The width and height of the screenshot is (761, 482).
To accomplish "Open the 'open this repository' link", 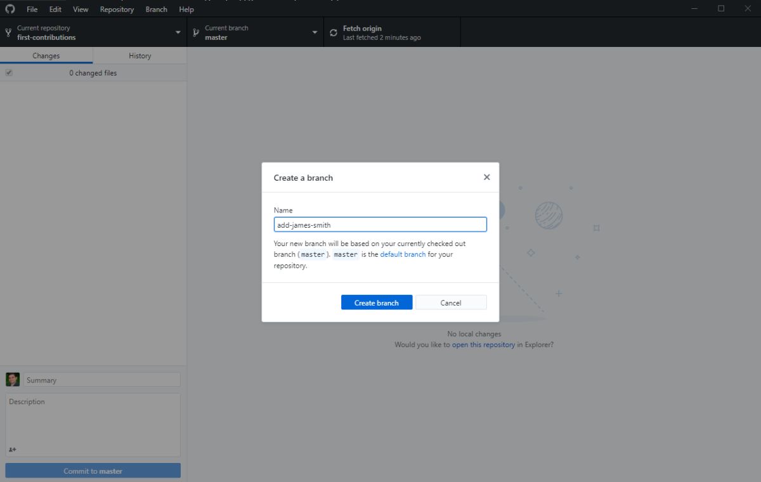I will click(483, 345).
